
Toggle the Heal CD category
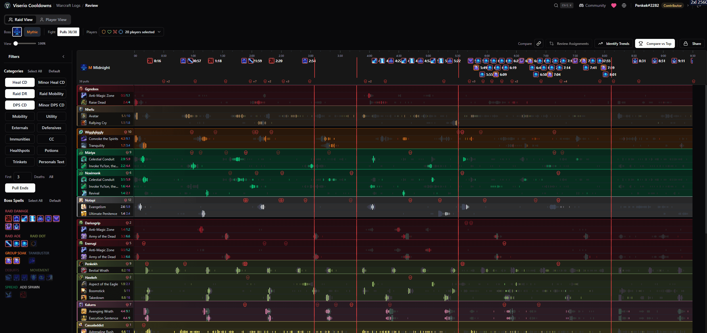point(20,82)
